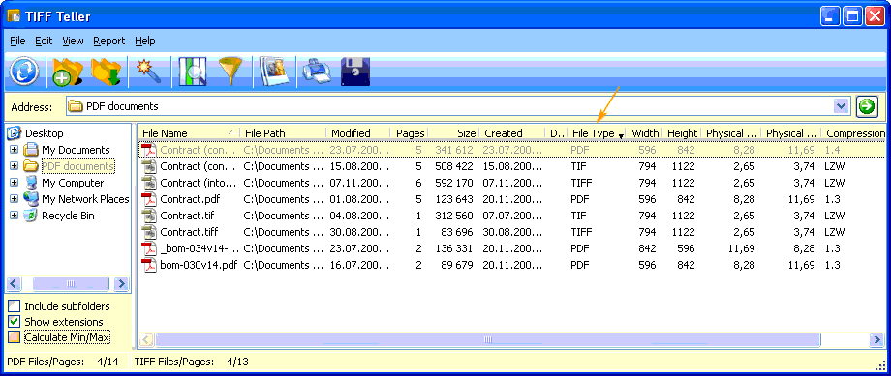Click the Refresh toolbar icon
Image resolution: width=891 pixels, height=376 pixels.
23,72
